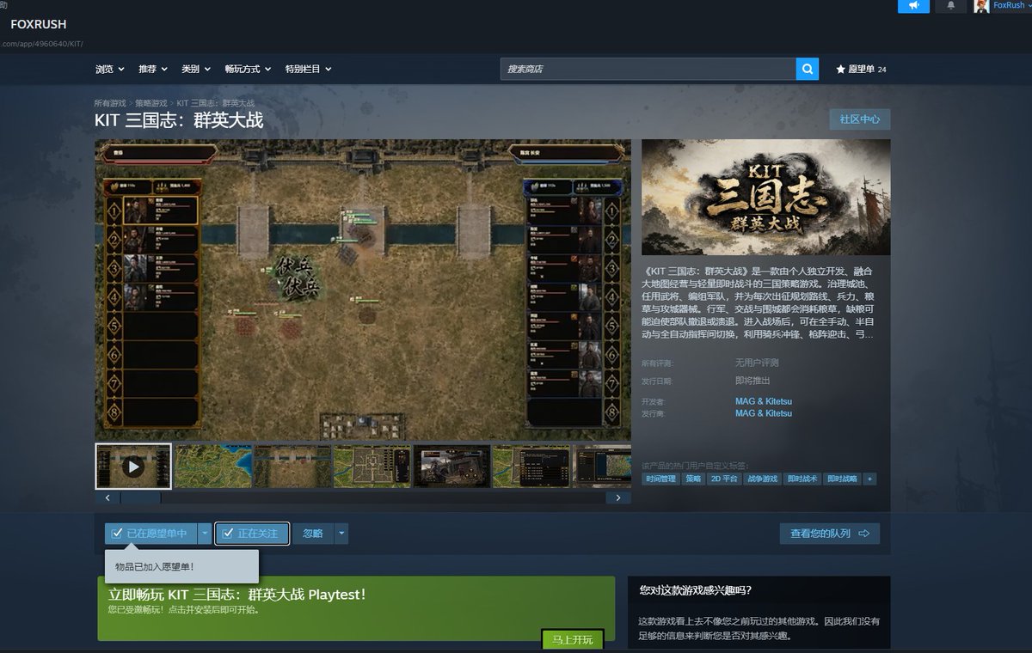Click the 忽略 ignore button

[313, 534]
